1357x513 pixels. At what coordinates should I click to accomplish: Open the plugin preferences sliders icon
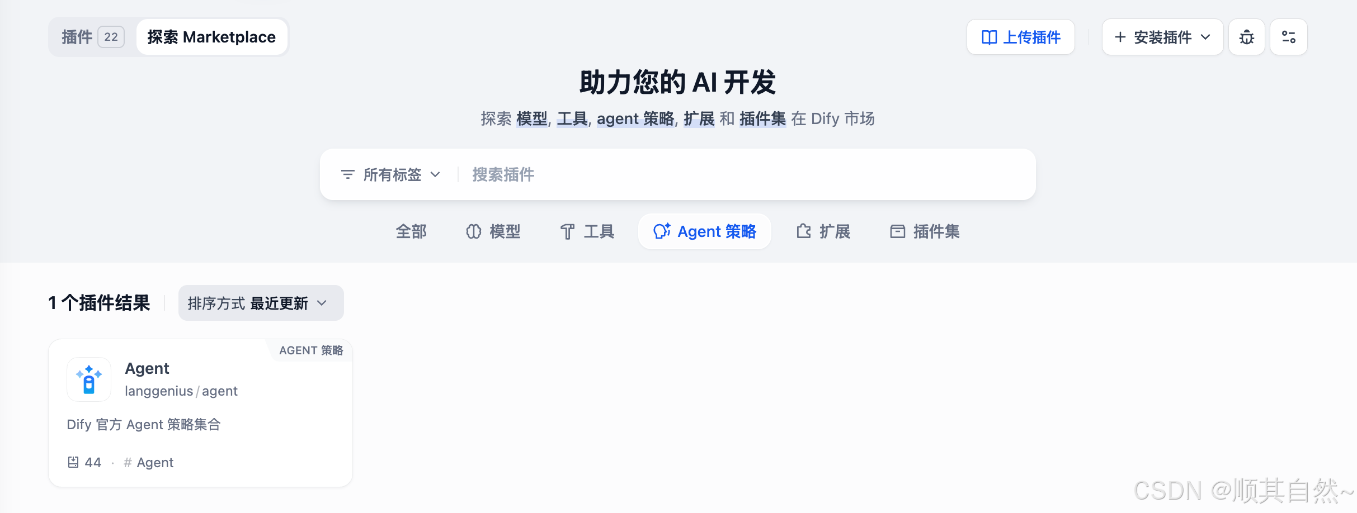[1289, 37]
